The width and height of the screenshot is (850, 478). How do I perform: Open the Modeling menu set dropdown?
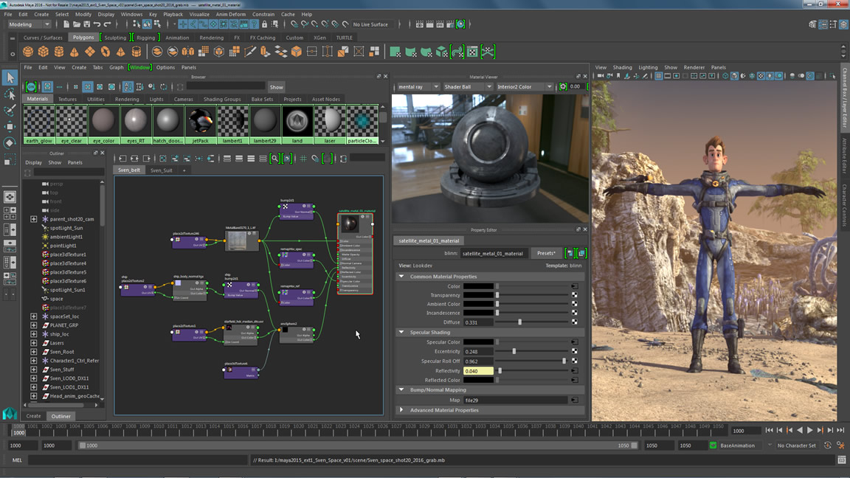[x=30, y=24]
